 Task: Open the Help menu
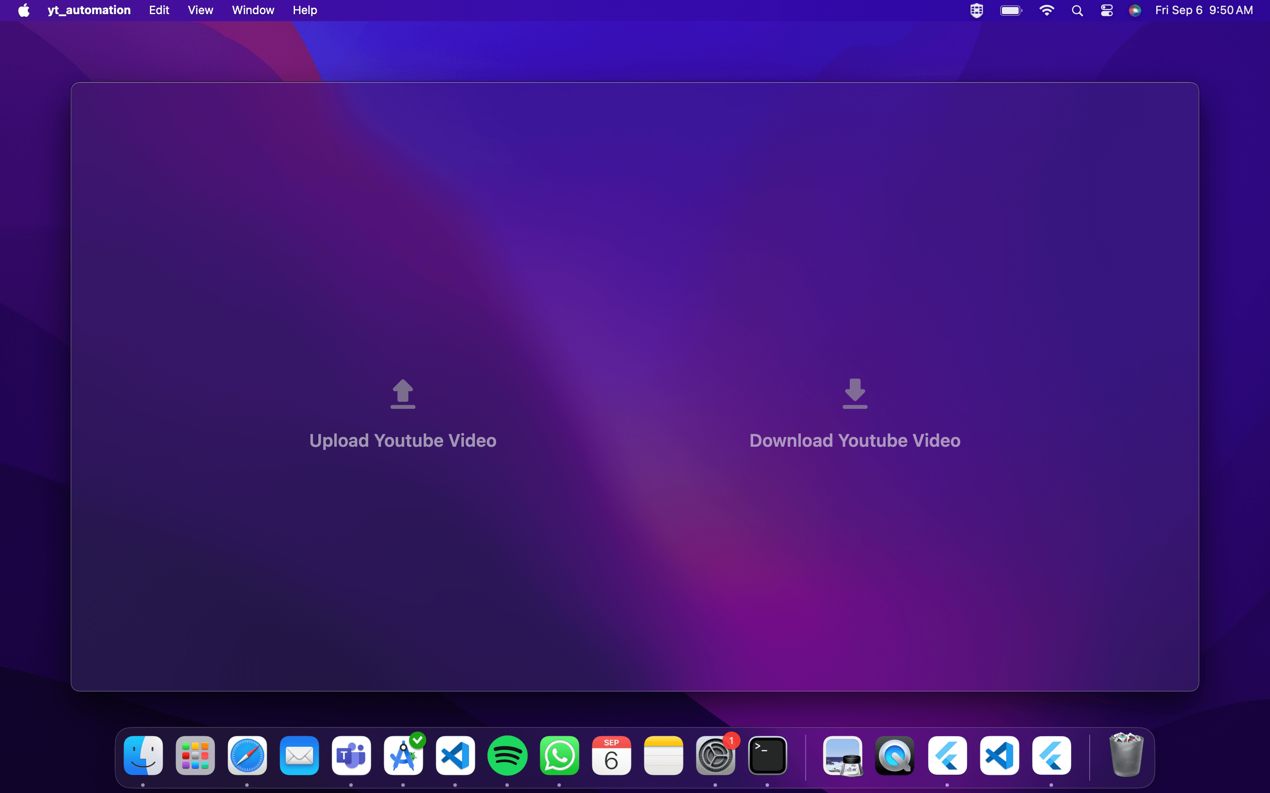click(x=305, y=10)
